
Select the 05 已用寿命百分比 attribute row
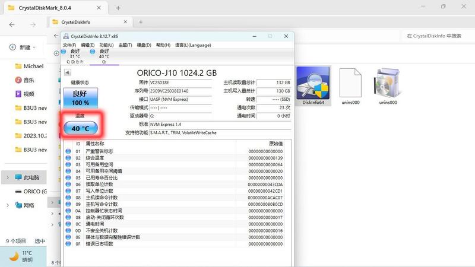pyautogui.click(x=174, y=177)
